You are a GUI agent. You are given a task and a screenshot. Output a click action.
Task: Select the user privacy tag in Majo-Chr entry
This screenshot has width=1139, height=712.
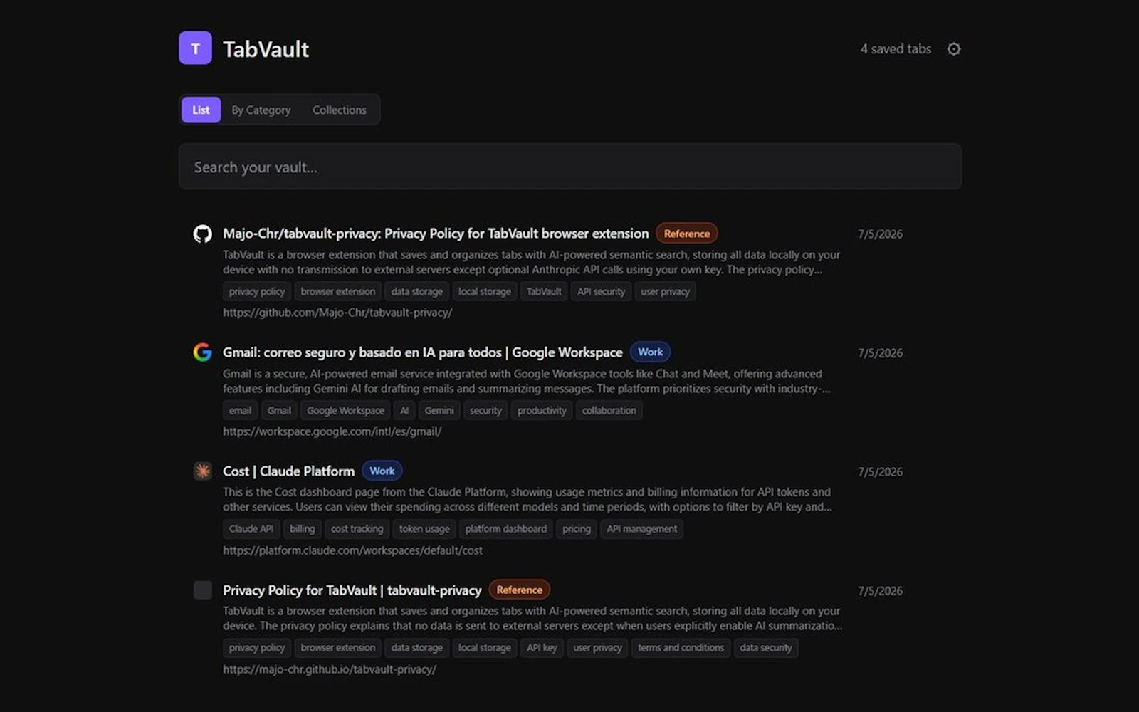click(665, 291)
